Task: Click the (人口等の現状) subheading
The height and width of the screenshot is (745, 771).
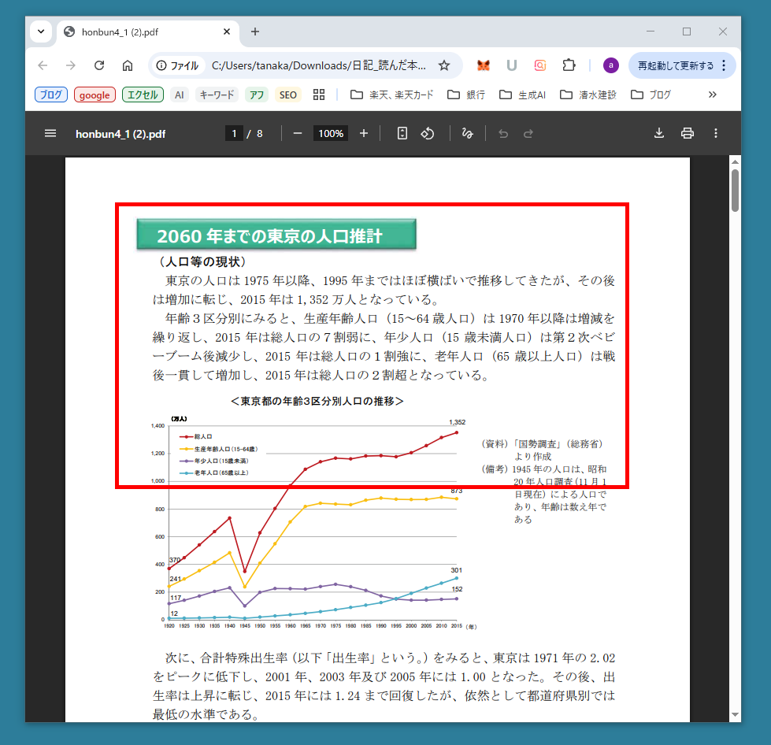Action: [x=202, y=261]
